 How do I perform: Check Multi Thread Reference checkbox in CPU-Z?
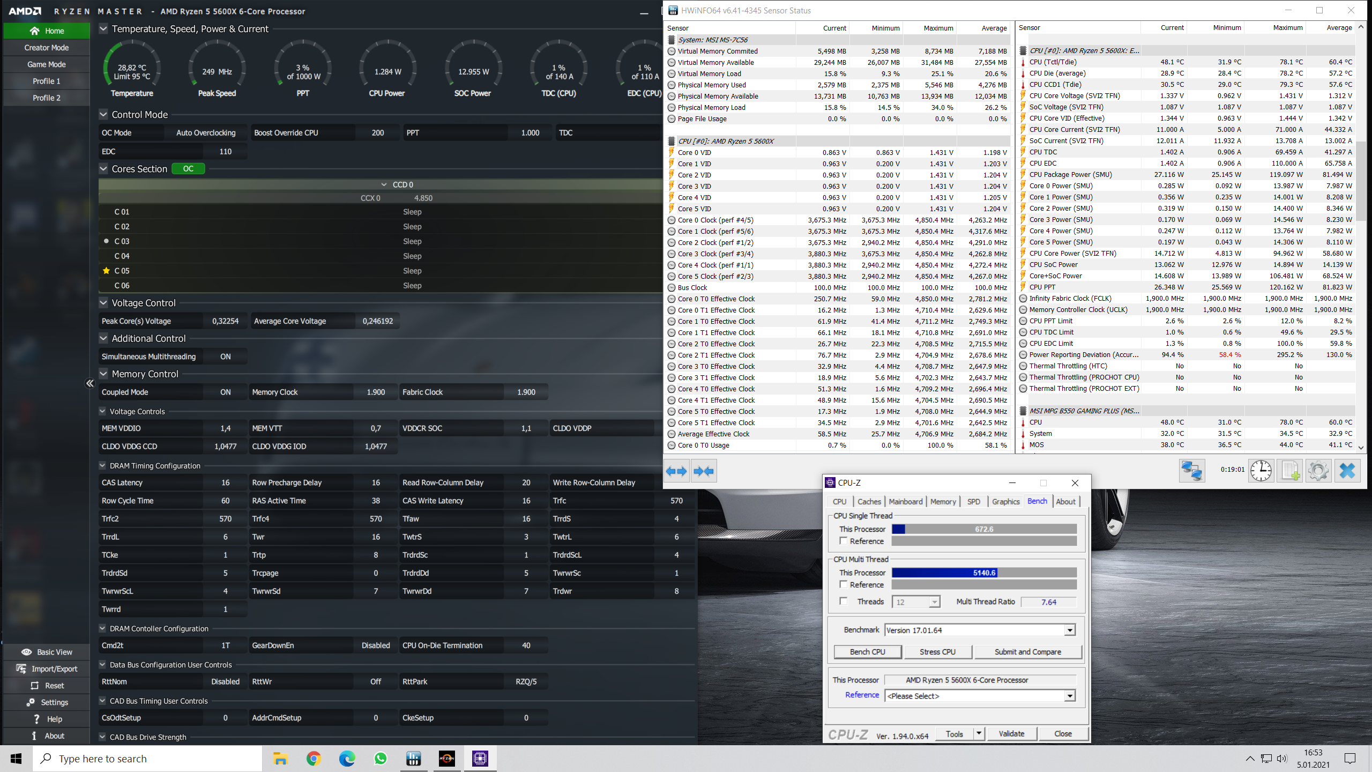[844, 584]
